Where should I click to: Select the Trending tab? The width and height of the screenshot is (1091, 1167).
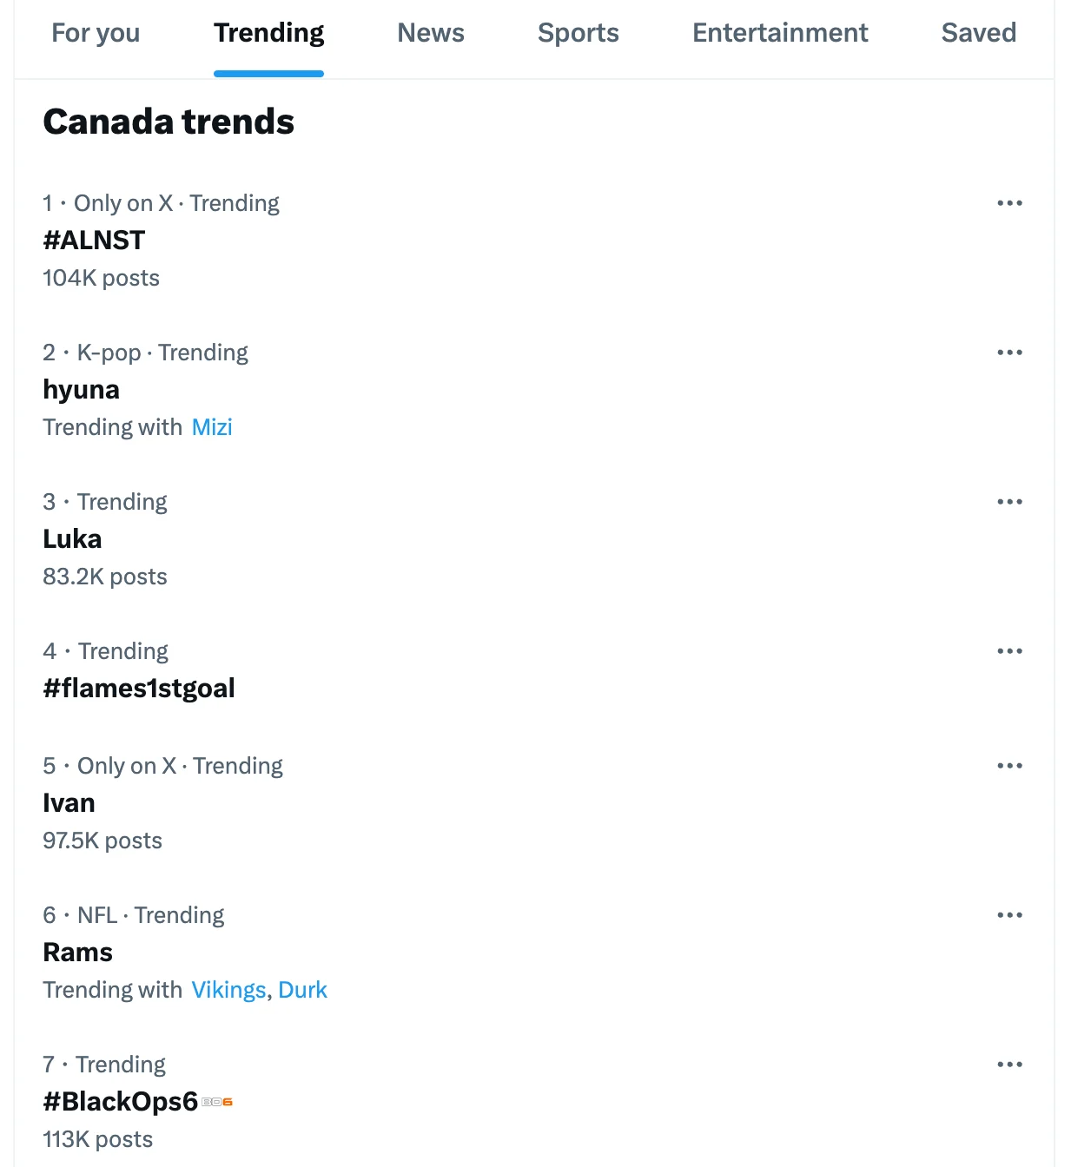[x=268, y=33]
